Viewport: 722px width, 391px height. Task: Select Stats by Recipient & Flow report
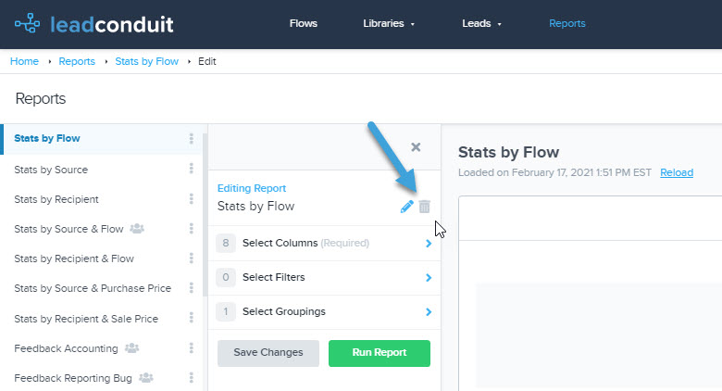pos(74,259)
